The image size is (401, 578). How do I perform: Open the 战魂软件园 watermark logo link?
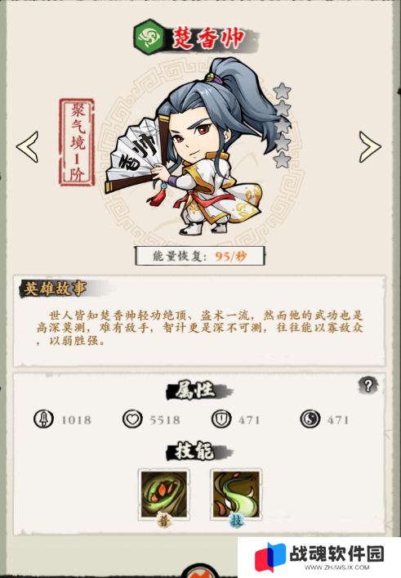click(319, 557)
